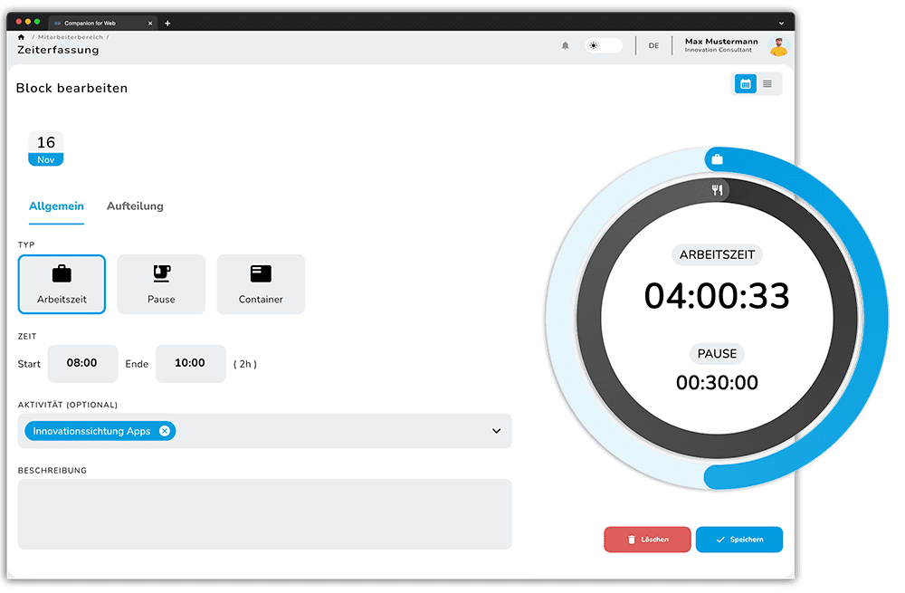Select the Arbeitszeit type option

coord(62,284)
